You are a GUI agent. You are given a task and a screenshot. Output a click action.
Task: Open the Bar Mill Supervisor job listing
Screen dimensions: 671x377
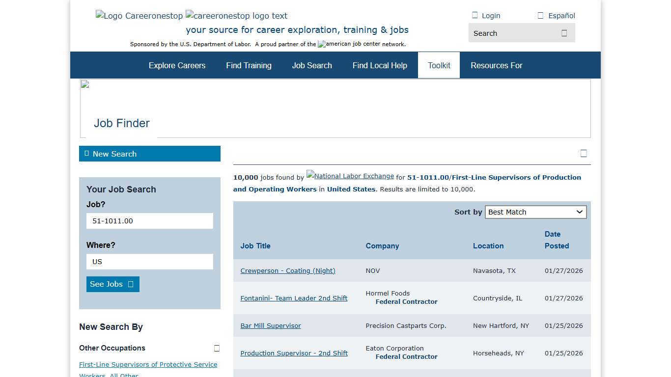[x=271, y=325]
